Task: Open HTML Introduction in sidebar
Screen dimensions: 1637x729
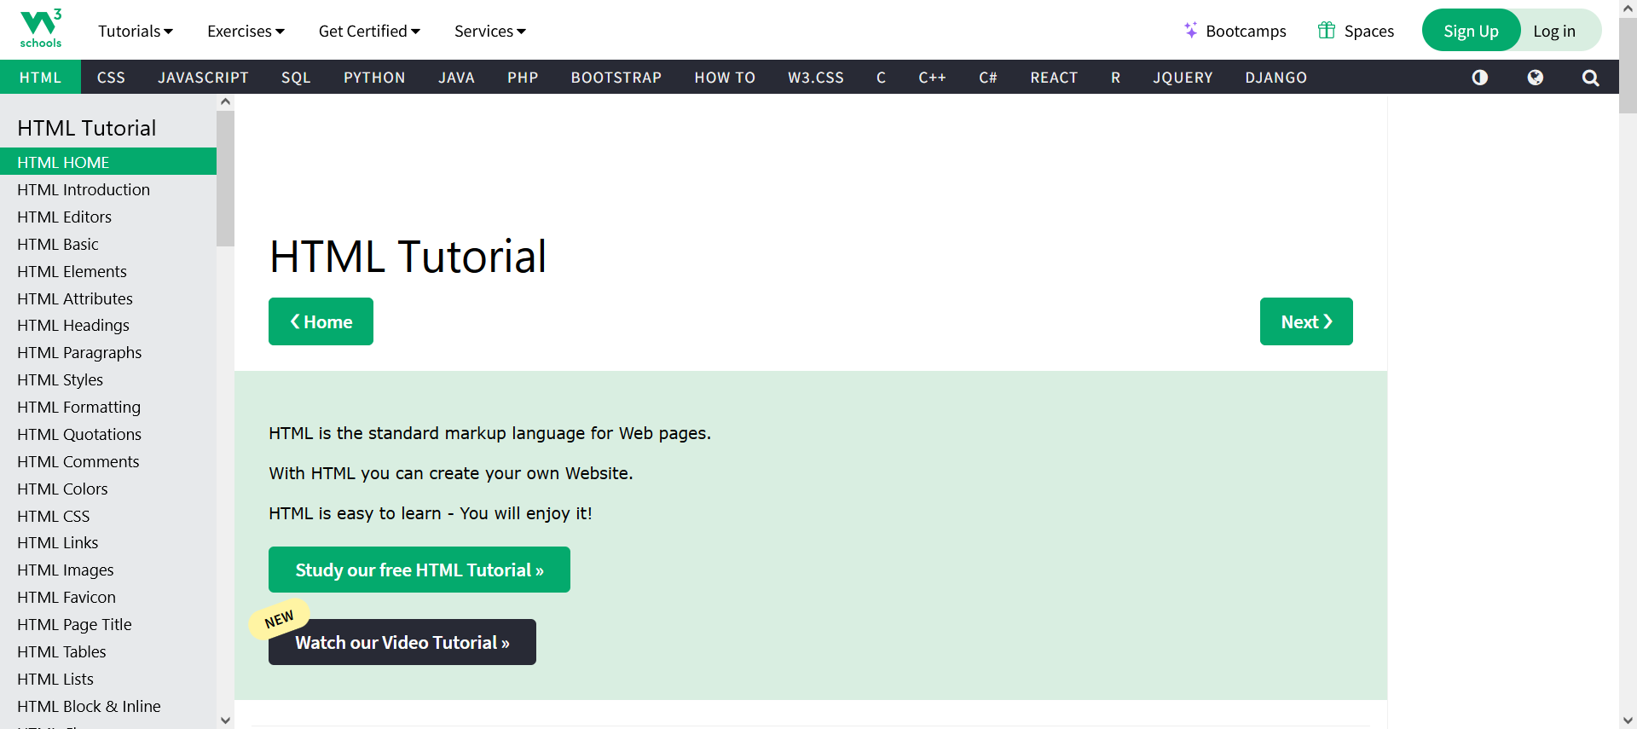Action: [x=108, y=189]
